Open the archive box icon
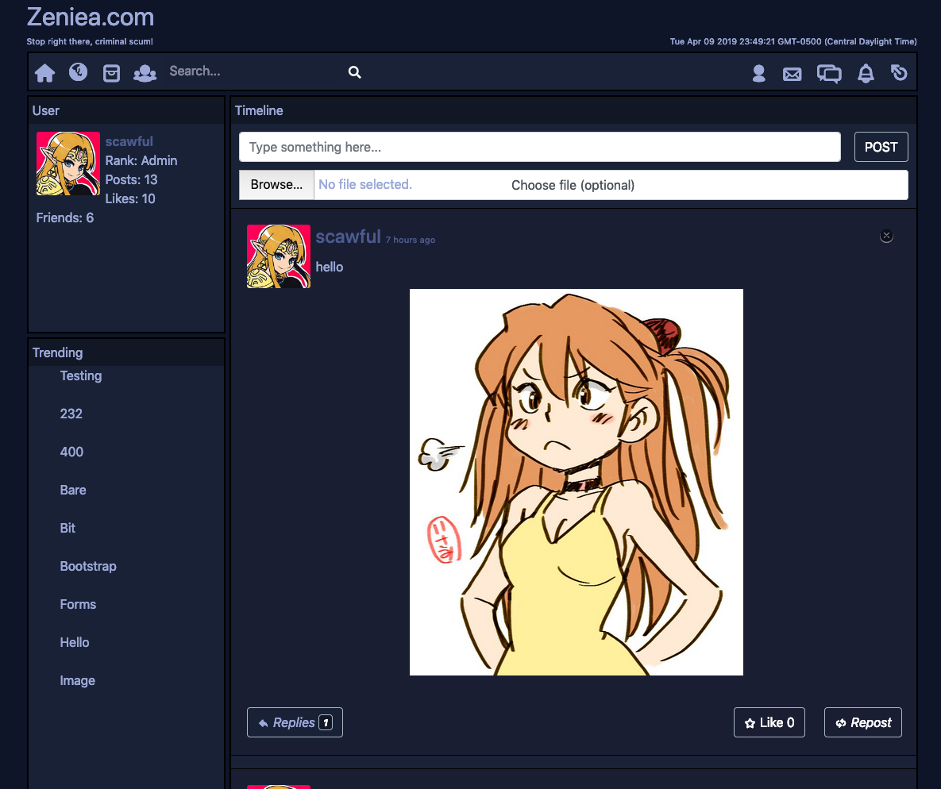 (x=112, y=72)
